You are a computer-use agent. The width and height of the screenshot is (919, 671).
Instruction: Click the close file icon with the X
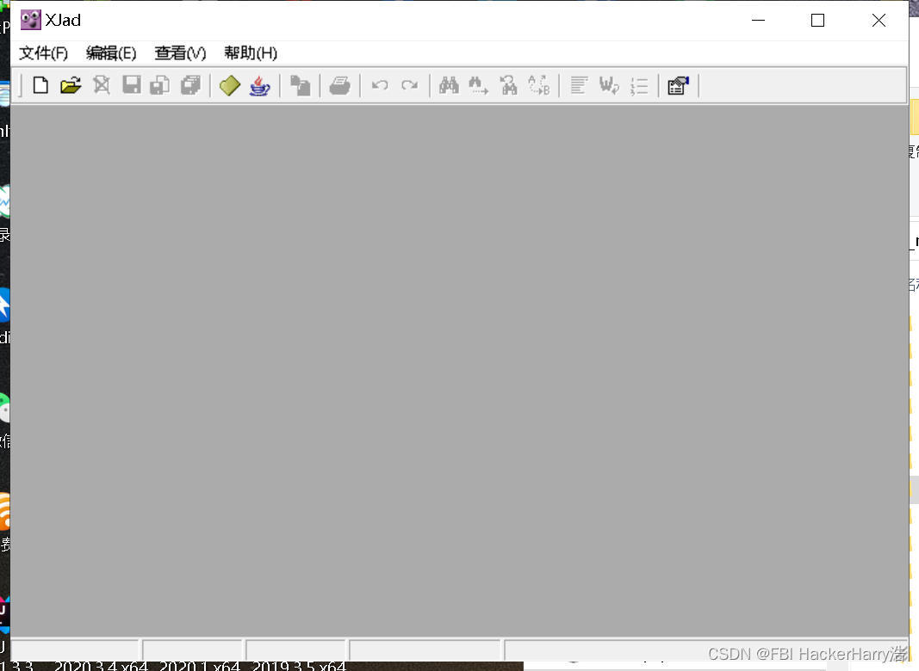102,85
